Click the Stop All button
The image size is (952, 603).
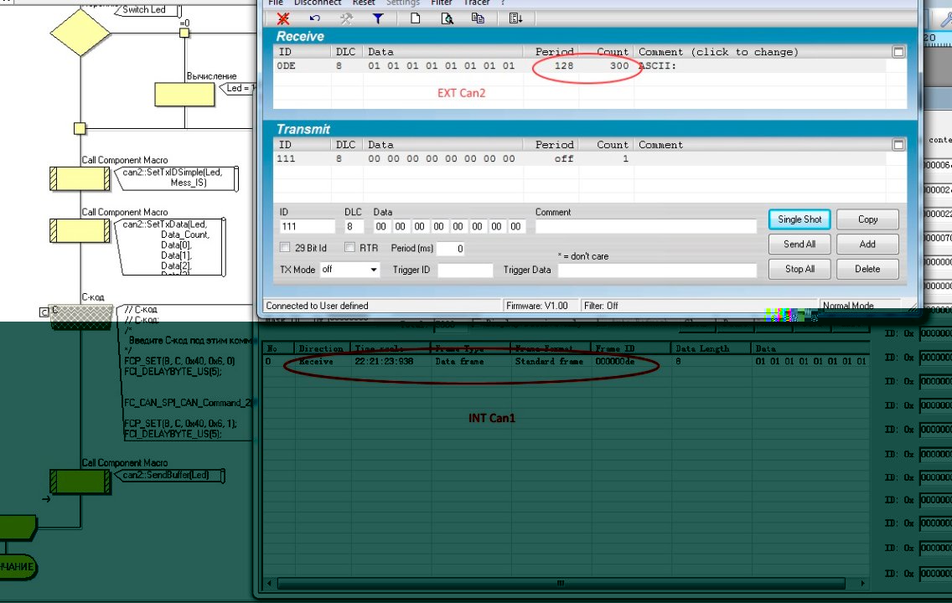pos(799,269)
